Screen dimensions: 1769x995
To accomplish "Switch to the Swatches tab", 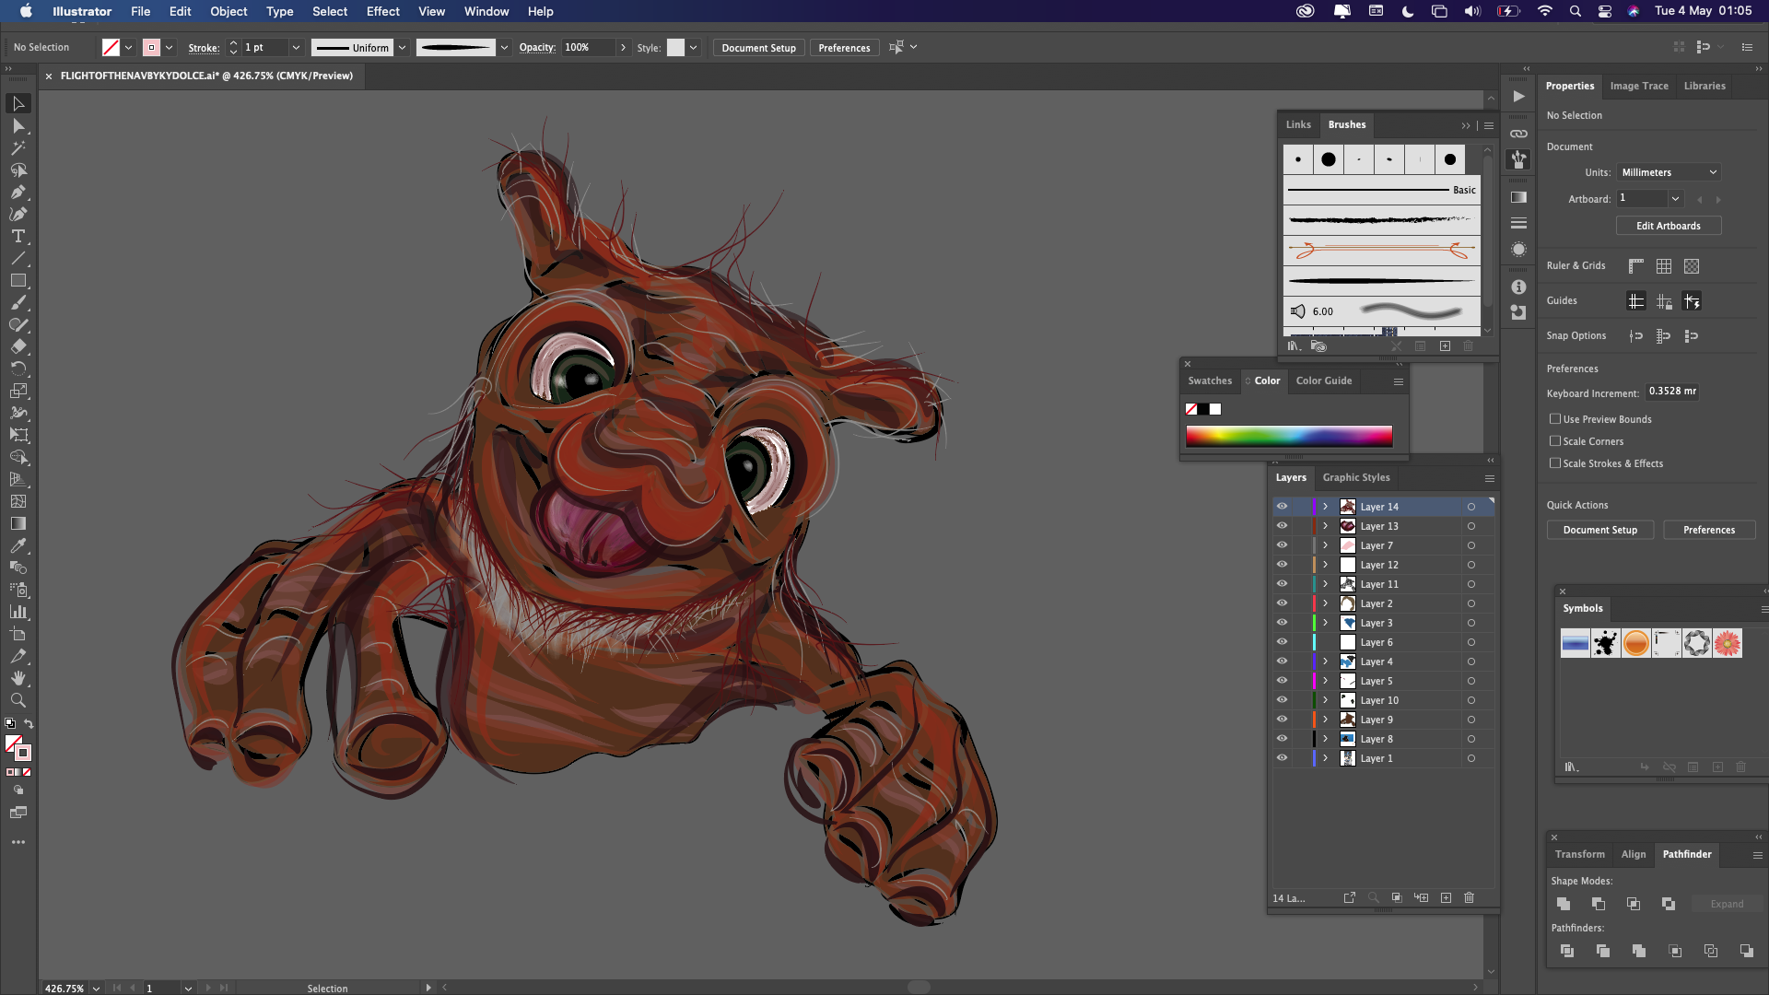I will click(1210, 380).
